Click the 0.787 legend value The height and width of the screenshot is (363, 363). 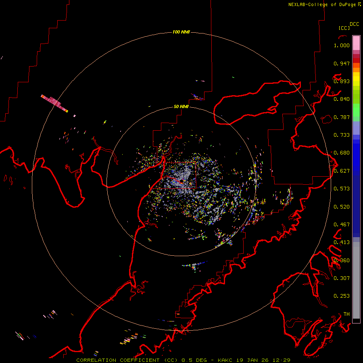(x=342, y=117)
